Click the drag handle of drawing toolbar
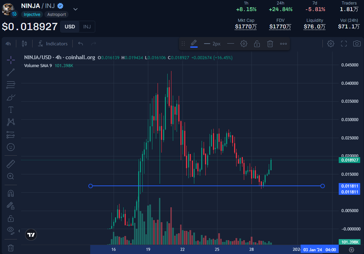364x254 pixels. tap(183, 44)
